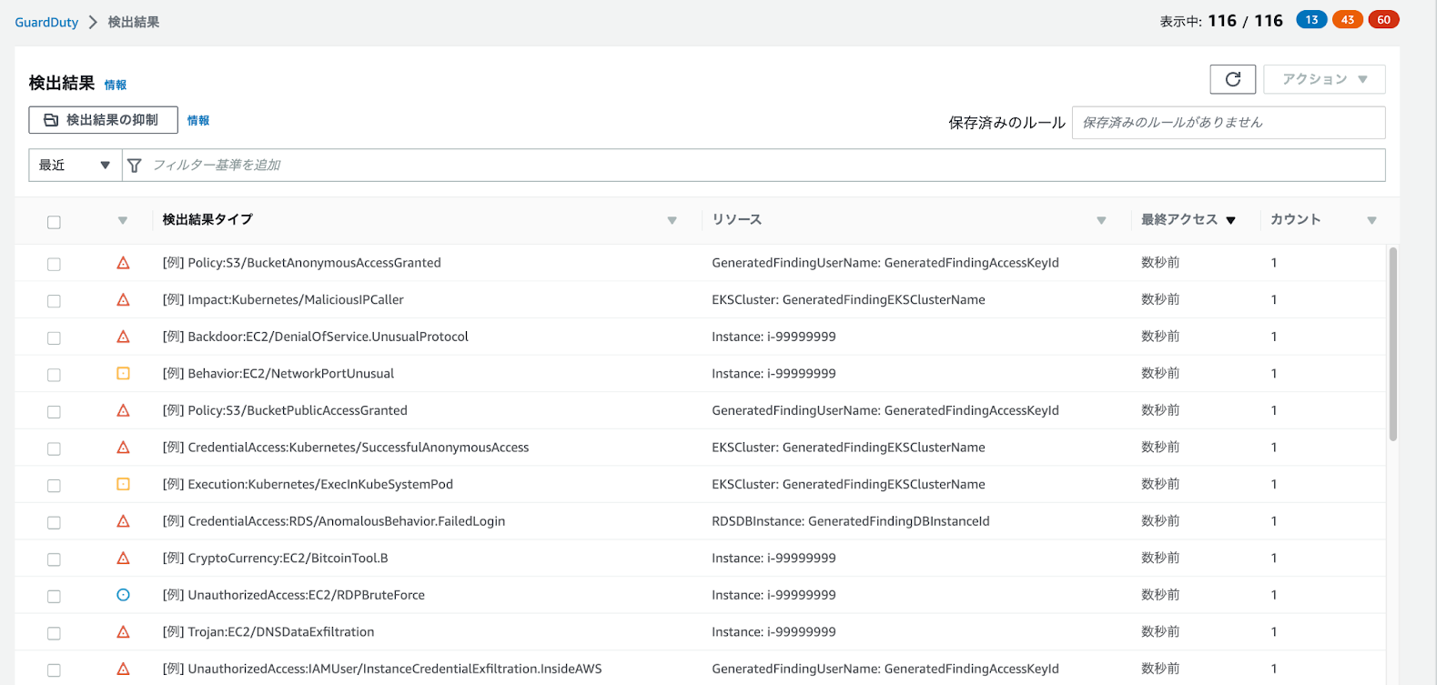The width and height of the screenshot is (1456, 685).
Task: Click medium severity icon for NetworkPortUnusual row
Action: coord(123,374)
